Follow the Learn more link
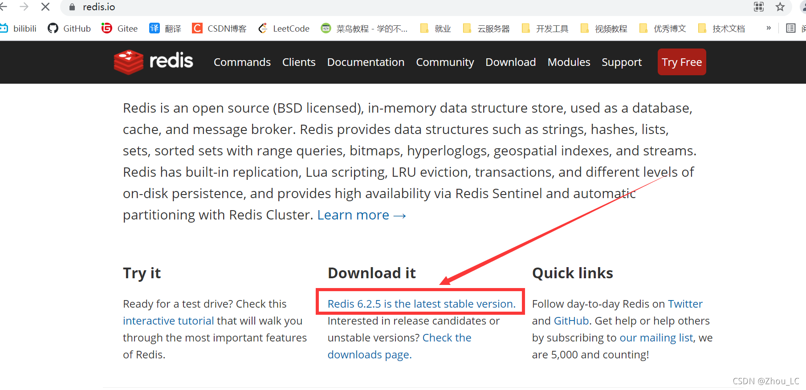This screenshot has height=390, width=806. tap(362, 215)
